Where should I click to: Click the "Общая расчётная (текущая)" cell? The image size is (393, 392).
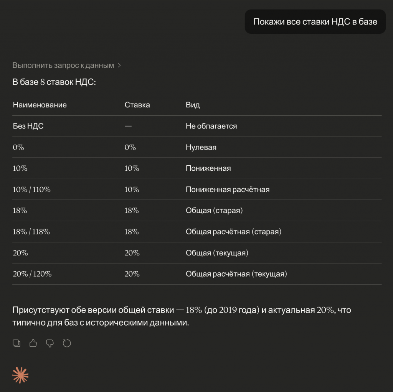[x=236, y=274]
